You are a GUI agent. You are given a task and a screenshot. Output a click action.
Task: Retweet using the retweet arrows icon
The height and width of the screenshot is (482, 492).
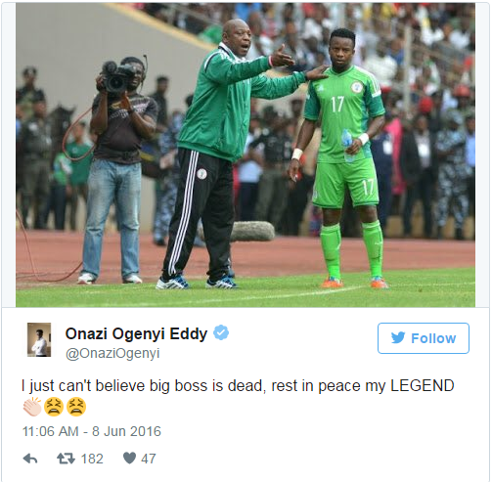(67, 459)
